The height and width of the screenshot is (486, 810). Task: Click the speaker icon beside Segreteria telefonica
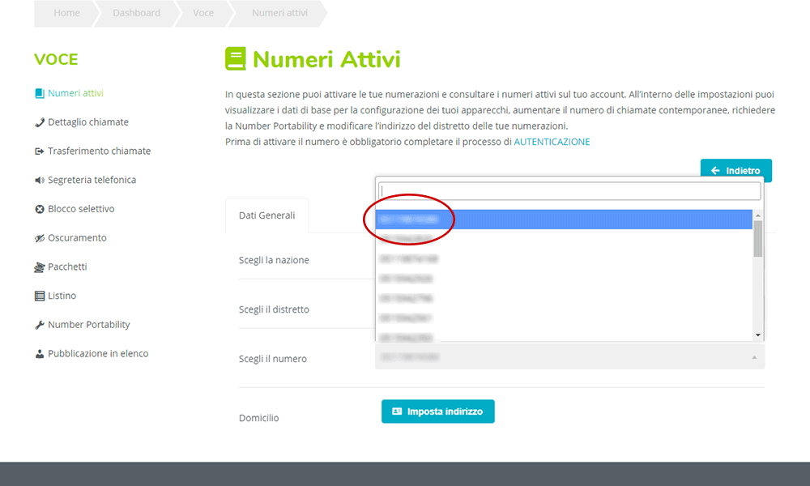(x=39, y=181)
